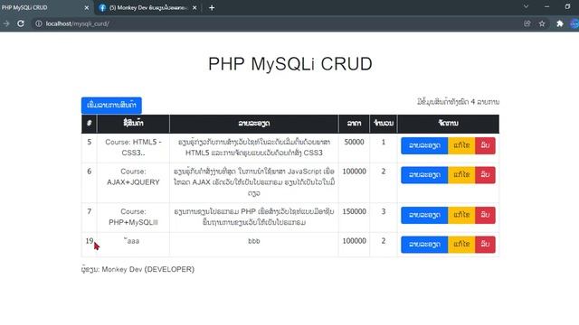The width and height of the screenshot is (579, 325).
Task: Click the Course: HTML5 - CSS3.. name cell
Action: point(133,147)
